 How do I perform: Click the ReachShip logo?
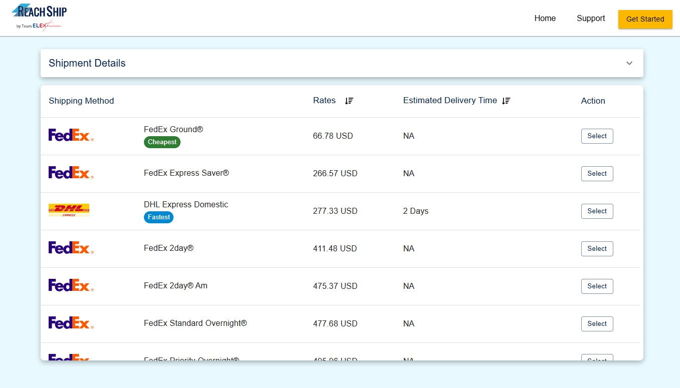(39, 18)
